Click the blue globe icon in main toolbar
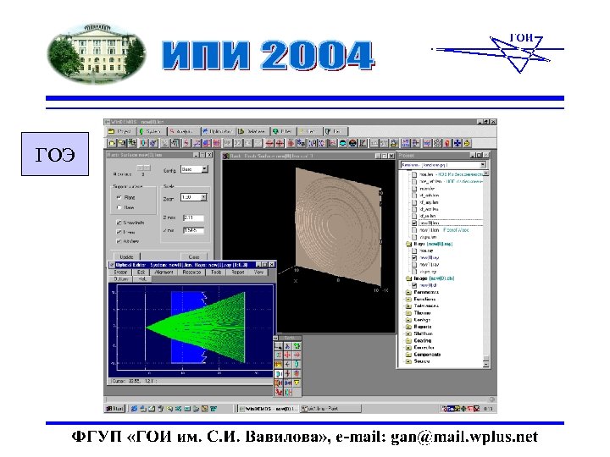Viewport: 610px width, 457px height. (343, 143)
